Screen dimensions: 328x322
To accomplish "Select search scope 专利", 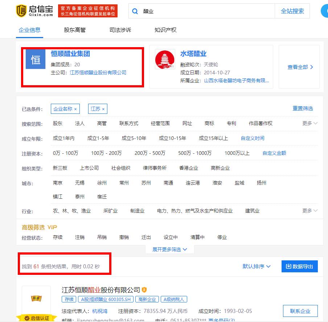I will pos(231,123).
